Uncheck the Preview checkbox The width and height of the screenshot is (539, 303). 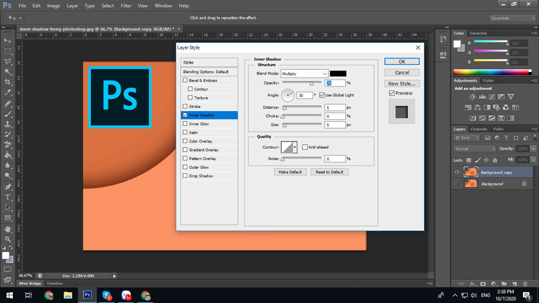pyautogui.click(x=391, y=93)
